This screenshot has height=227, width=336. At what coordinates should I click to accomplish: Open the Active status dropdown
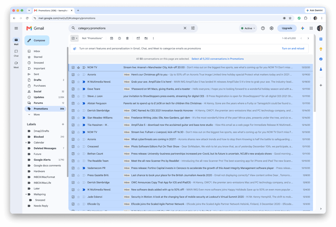(248, 28)
